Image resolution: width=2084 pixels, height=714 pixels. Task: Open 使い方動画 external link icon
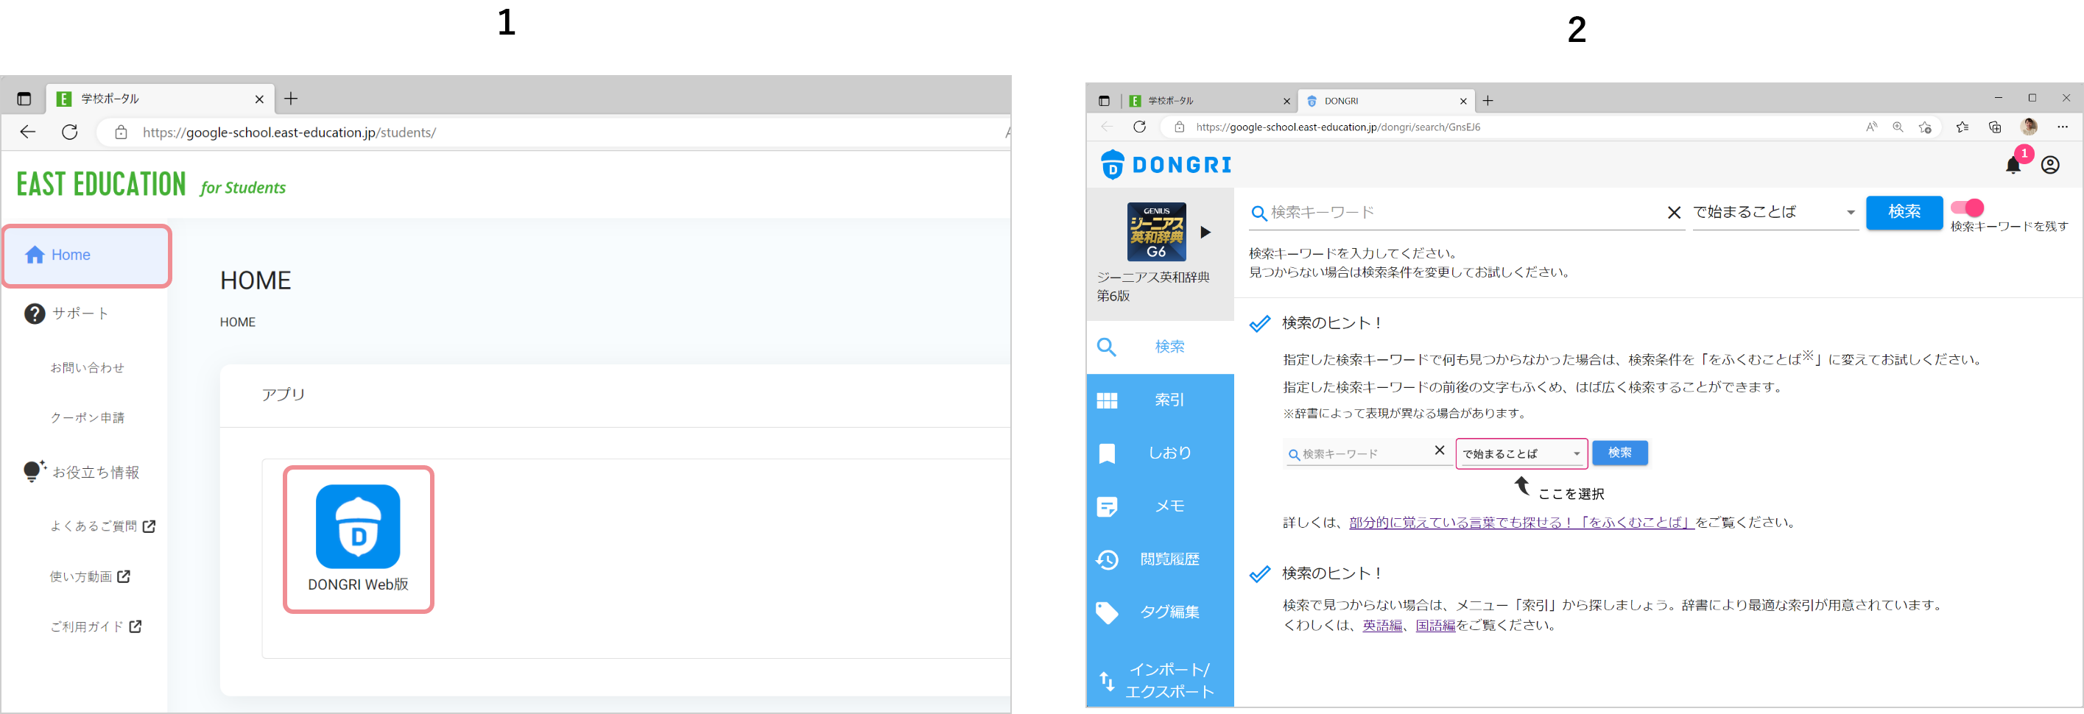(124, 576)
